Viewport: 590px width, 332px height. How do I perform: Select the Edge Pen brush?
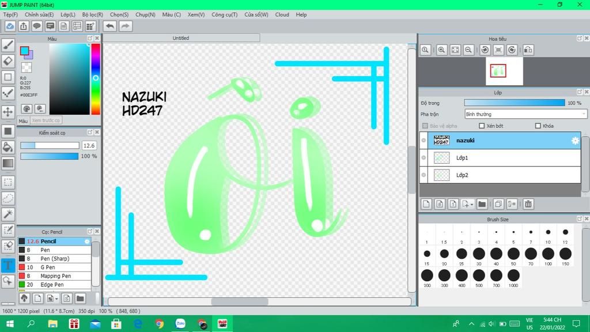tap(55, 285)
